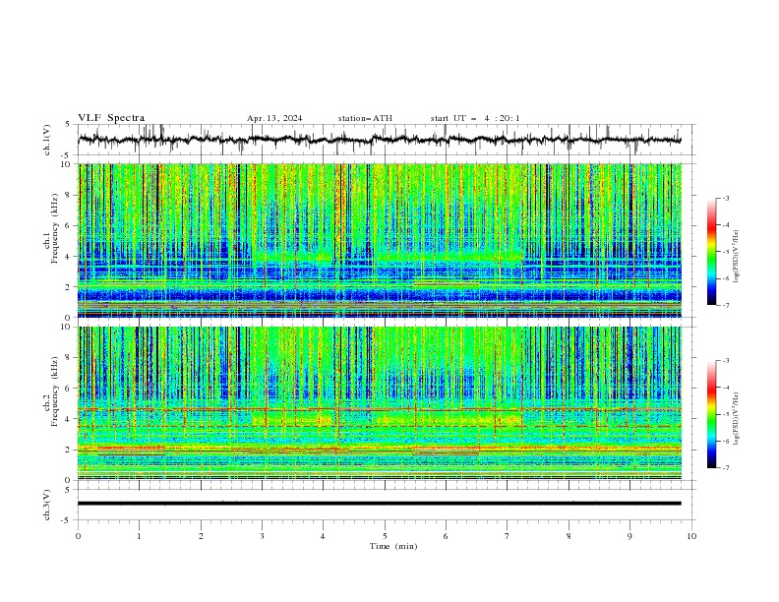This screenshot has width=779, height=602.
Task: Select the ch.1 color bar "log(PSD)(V²/Hz)" label
Action: coord(736,257)
